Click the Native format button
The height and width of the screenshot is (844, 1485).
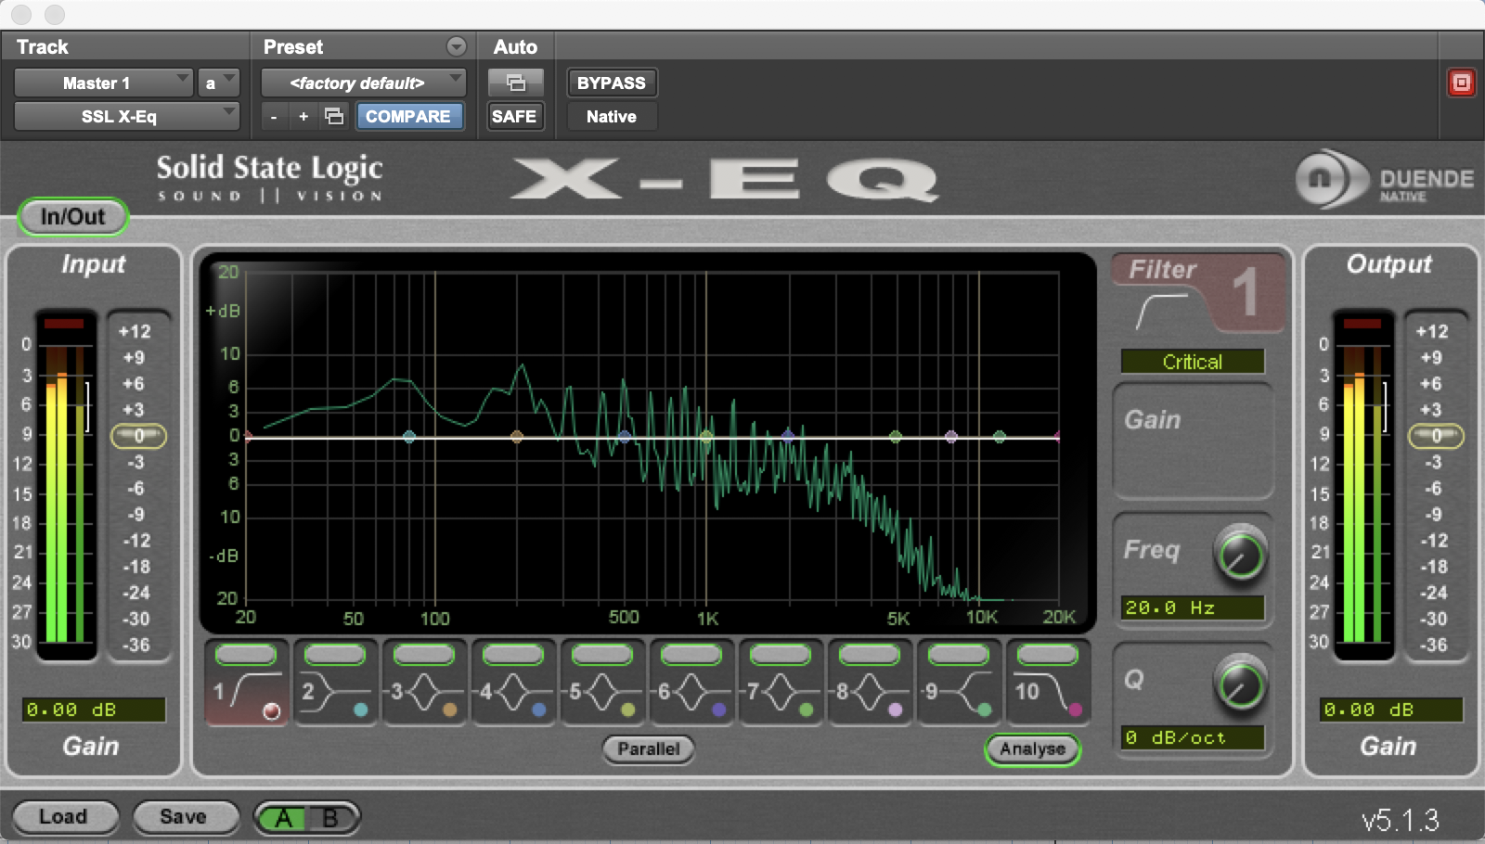click(x=611, y=116)
